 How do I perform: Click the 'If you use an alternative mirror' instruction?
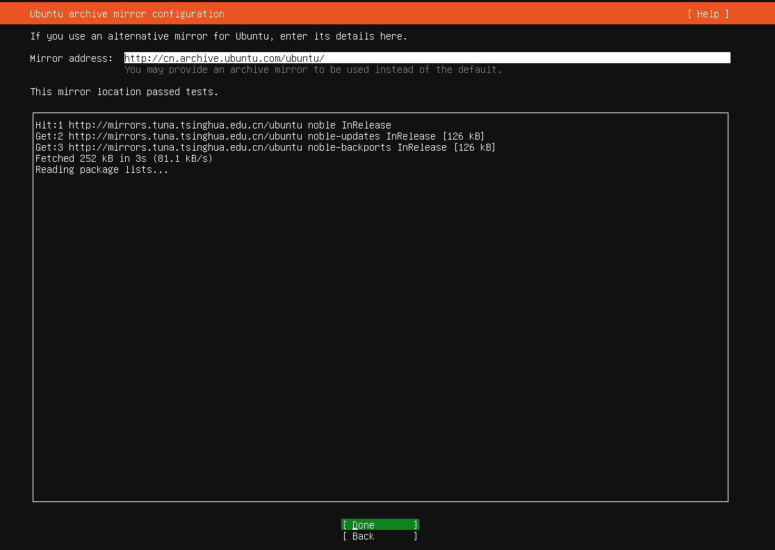218,36
